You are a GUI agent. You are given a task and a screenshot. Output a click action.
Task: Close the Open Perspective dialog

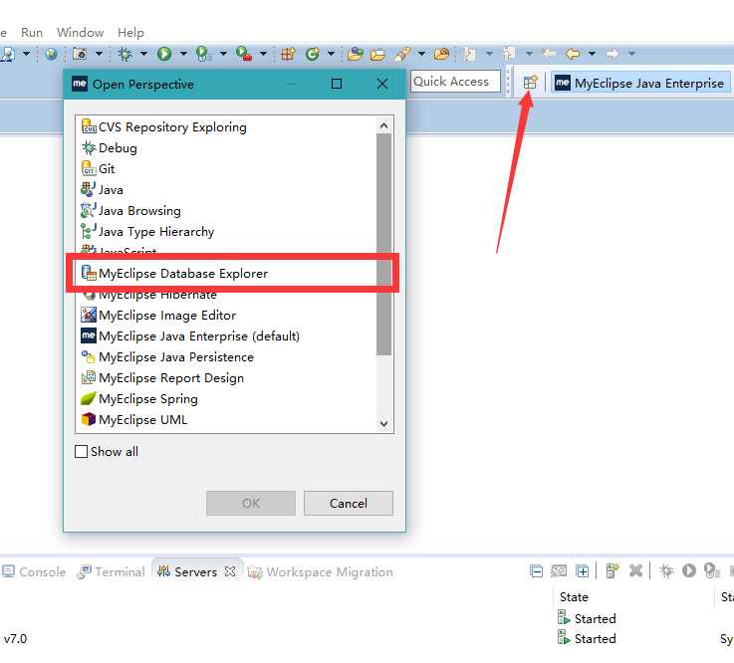[382, 84]
